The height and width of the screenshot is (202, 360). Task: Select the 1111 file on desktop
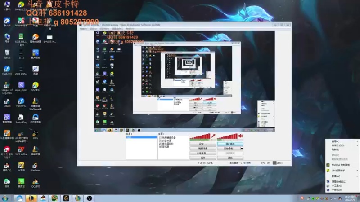21,54
